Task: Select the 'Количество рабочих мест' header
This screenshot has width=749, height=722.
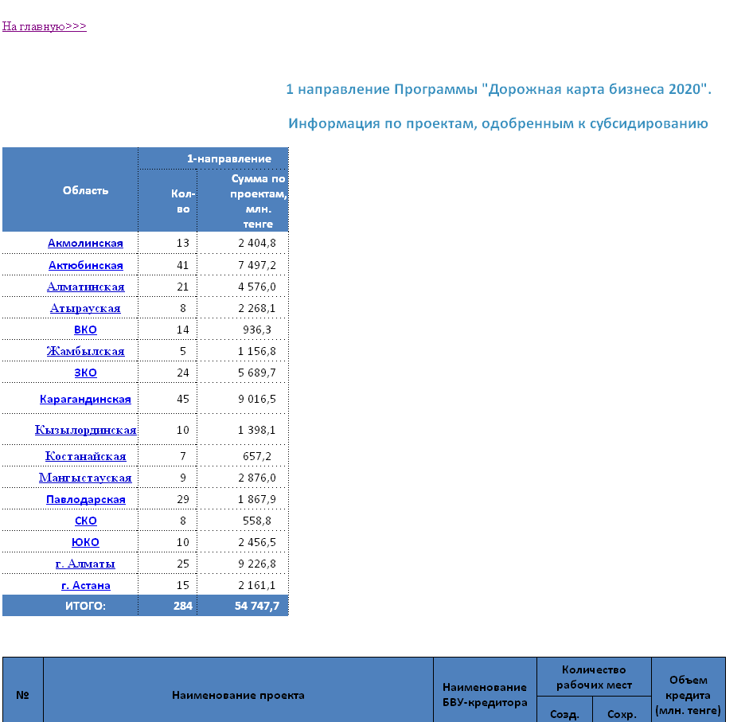Action: (594, 677)
